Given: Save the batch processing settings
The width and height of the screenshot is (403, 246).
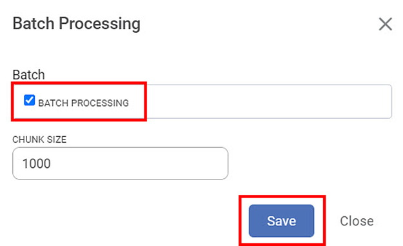Looking at the screenshot, I should [281, 221].
